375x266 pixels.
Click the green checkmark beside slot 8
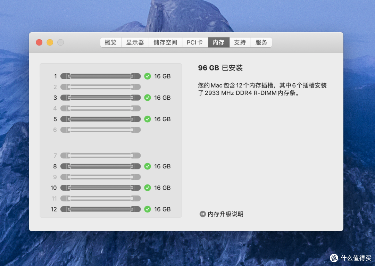(x=147, y=166)
